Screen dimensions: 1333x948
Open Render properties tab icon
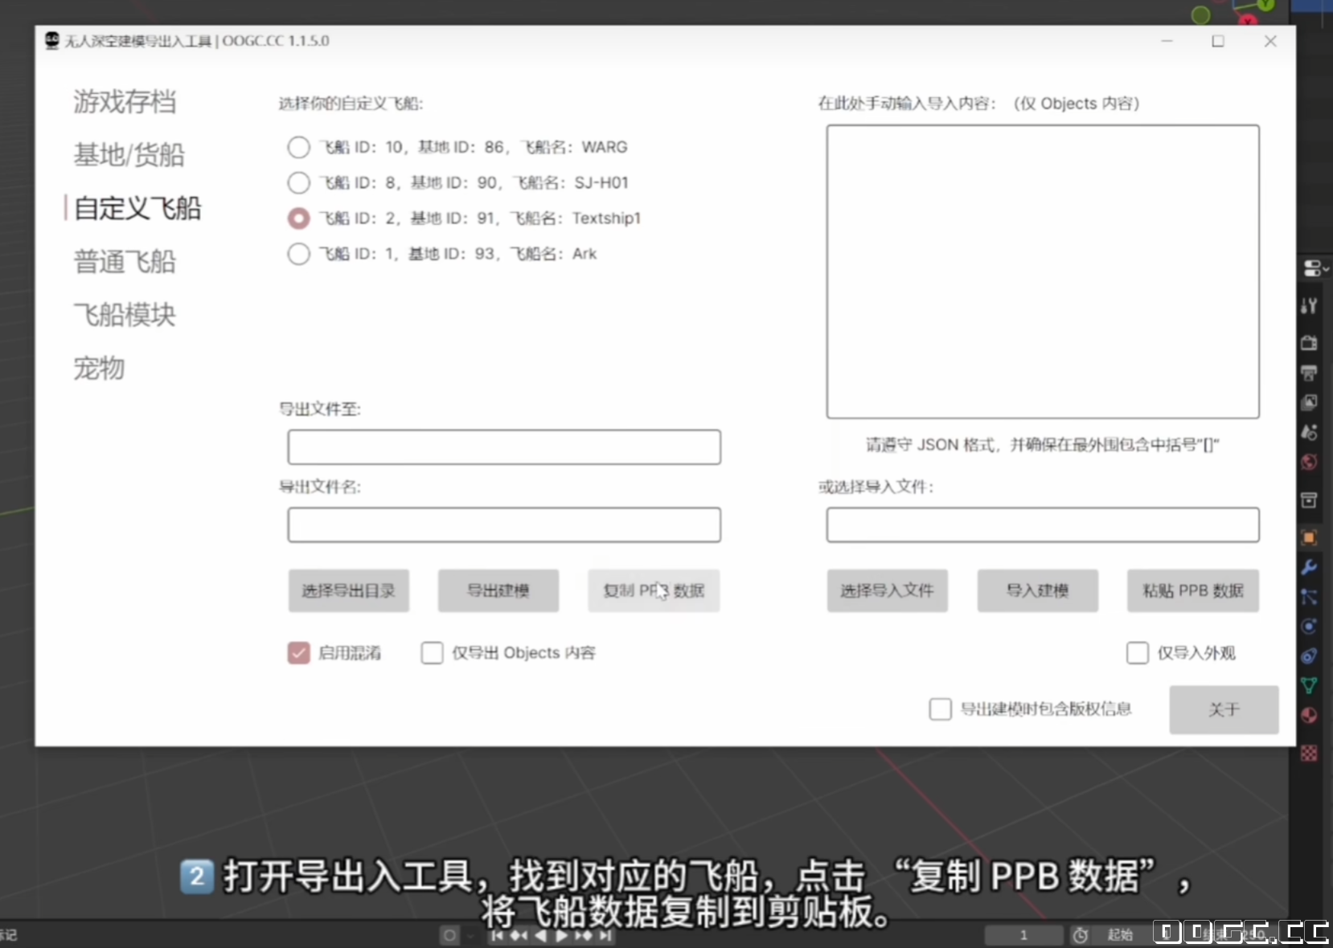tap(1309, 343)
